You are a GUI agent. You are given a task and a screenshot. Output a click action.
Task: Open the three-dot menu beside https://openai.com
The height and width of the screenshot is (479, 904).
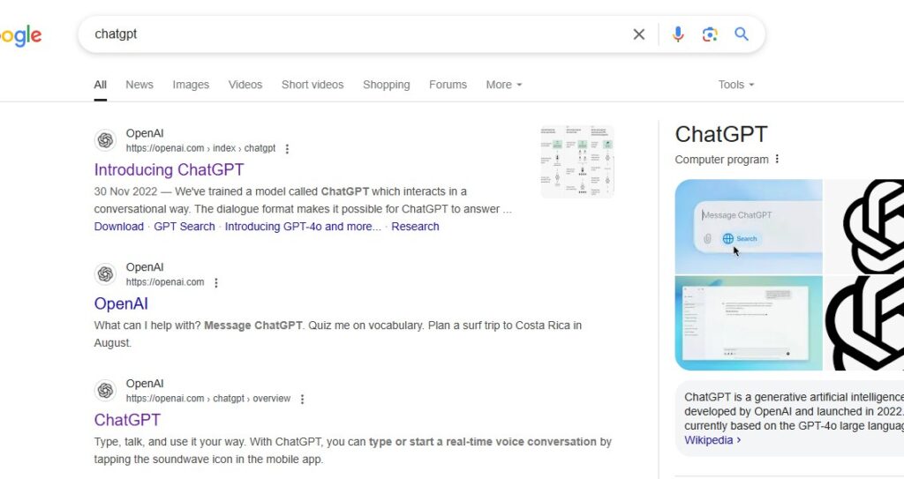[216, 282]
